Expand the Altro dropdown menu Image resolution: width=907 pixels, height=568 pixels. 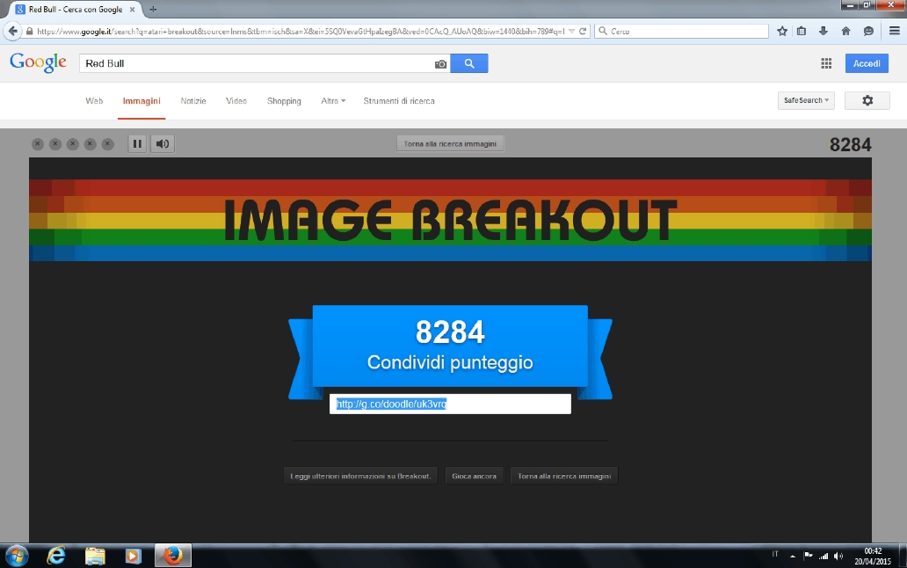[333, 101]
